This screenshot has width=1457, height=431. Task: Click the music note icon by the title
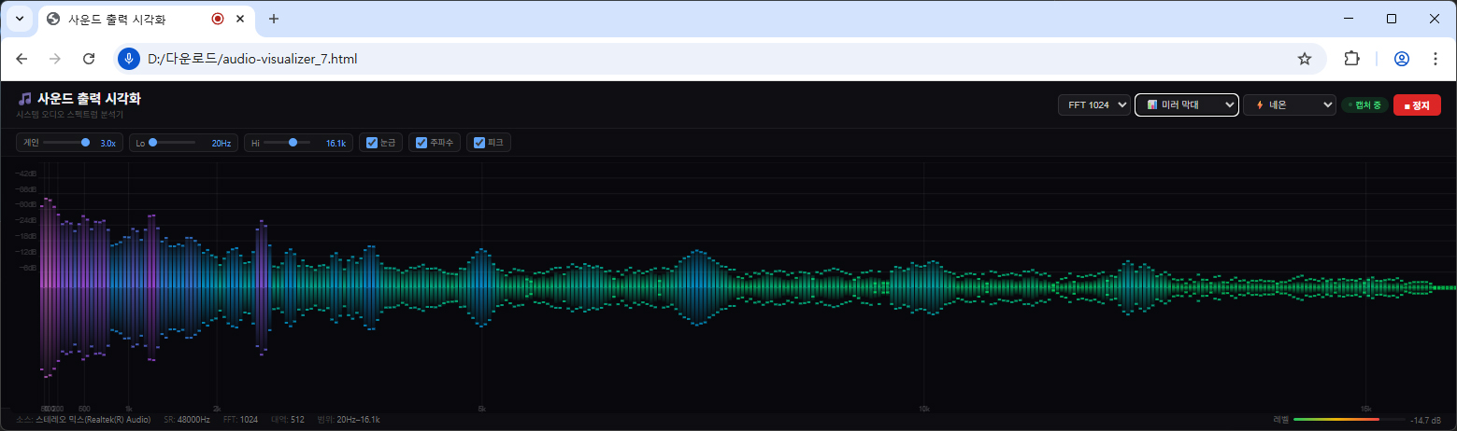[25, 99]
